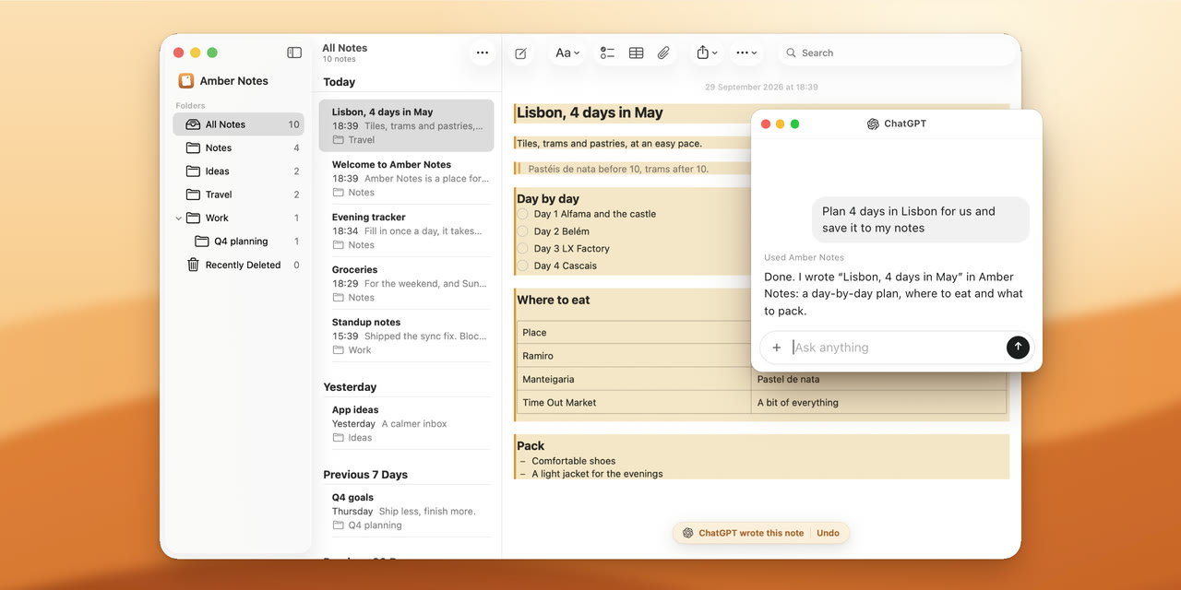The image size is (1181, 590).
Task: Open the share dropdown in toolbar
Action: [707, 53]
